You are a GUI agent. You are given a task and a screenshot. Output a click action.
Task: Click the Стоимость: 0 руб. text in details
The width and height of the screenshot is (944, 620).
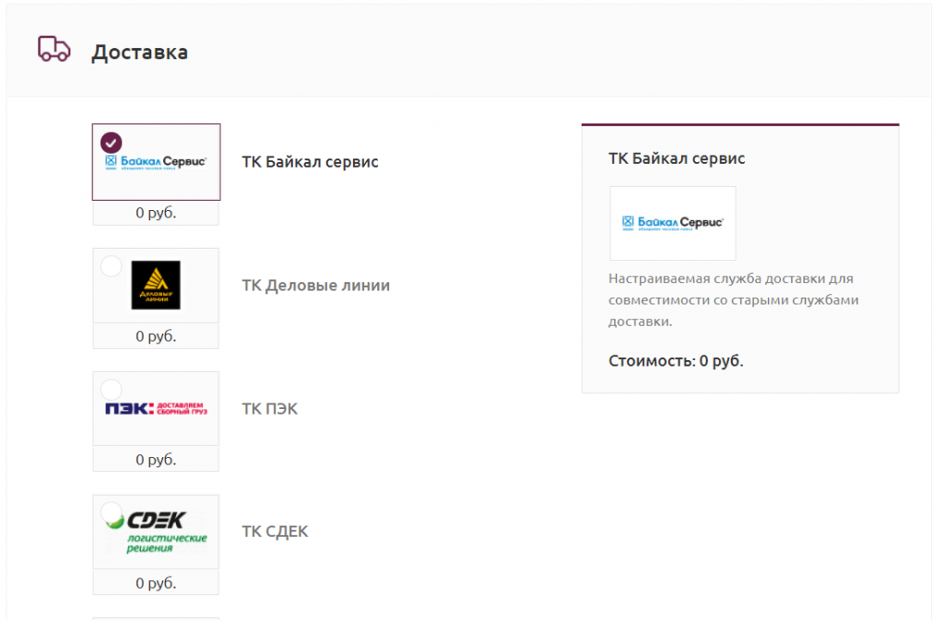pos(676,361)
